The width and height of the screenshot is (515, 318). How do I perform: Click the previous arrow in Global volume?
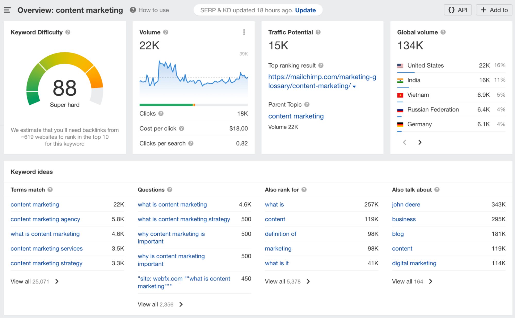click(x=404, y=142)
